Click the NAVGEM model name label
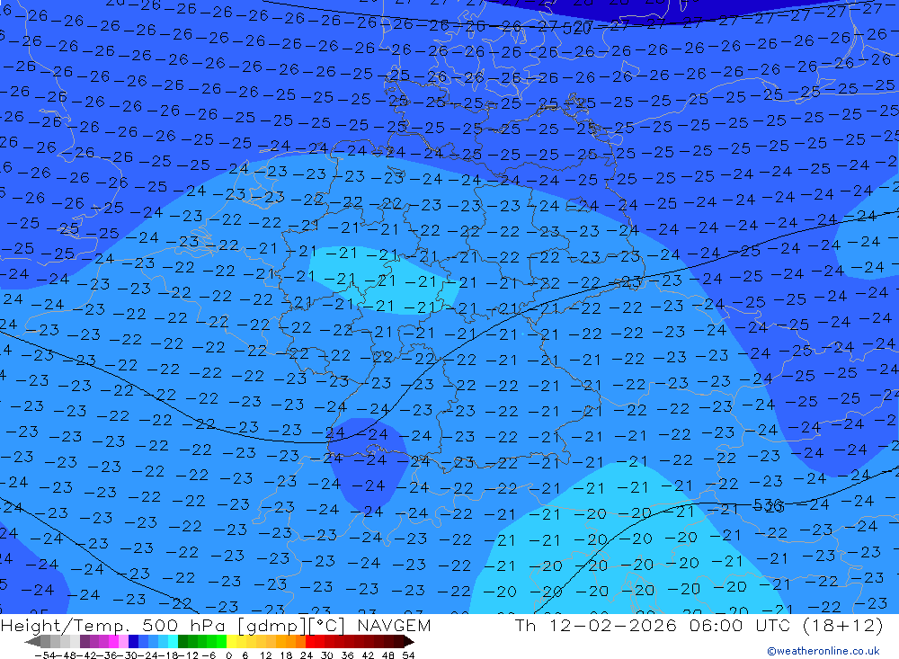This screenshot has width=899, height=659. [394, 625]
